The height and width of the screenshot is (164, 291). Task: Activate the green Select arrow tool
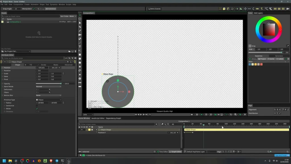pyautogui.click(x=80, y=15)
